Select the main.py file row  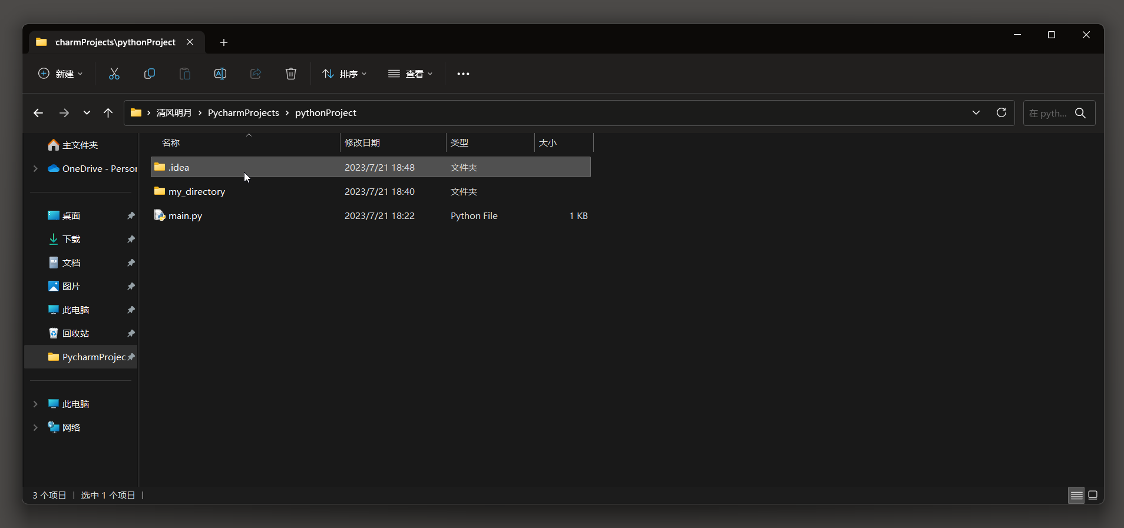coord(371,215)
